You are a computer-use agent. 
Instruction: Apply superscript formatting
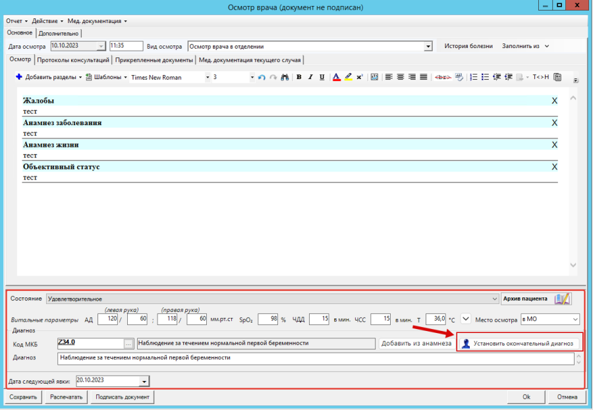click(x=360, y=77)
